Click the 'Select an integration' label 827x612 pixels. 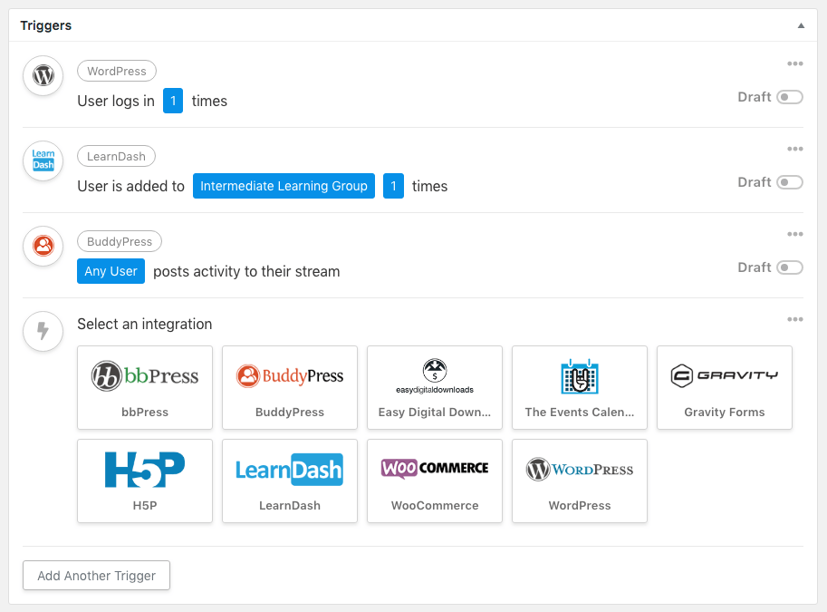(145, 324)
